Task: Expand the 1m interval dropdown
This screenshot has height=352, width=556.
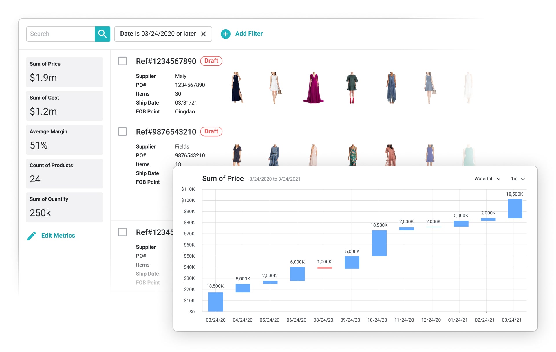Action: click(518, 179)
